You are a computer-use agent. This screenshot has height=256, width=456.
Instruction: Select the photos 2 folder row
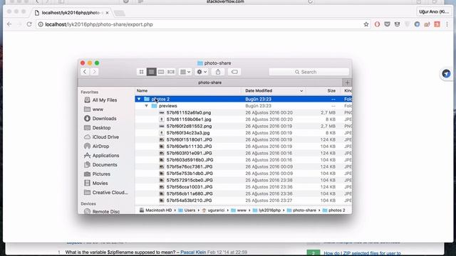pyautogui.click(x=244, y=99)
